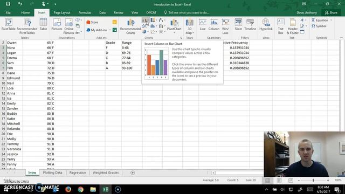Viewport: 345px width, 194px height.
Task: Add a Header & Footer
Action: [292, 26]
